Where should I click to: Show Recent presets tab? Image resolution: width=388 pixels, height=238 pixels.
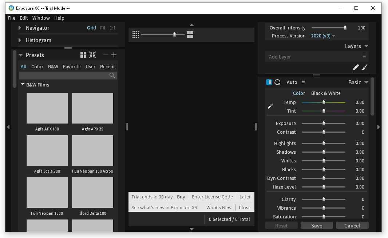(x=107, y=67)
